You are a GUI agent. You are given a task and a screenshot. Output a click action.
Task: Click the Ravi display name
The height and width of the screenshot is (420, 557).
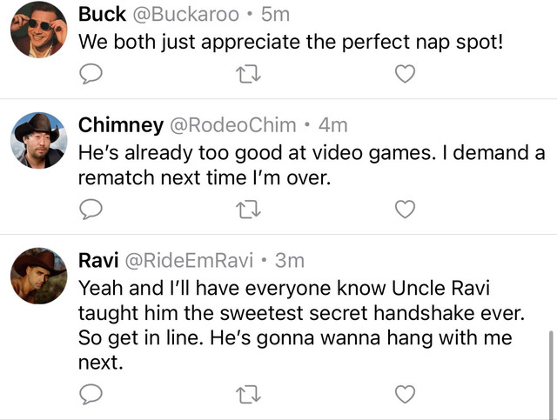(98, 261)
